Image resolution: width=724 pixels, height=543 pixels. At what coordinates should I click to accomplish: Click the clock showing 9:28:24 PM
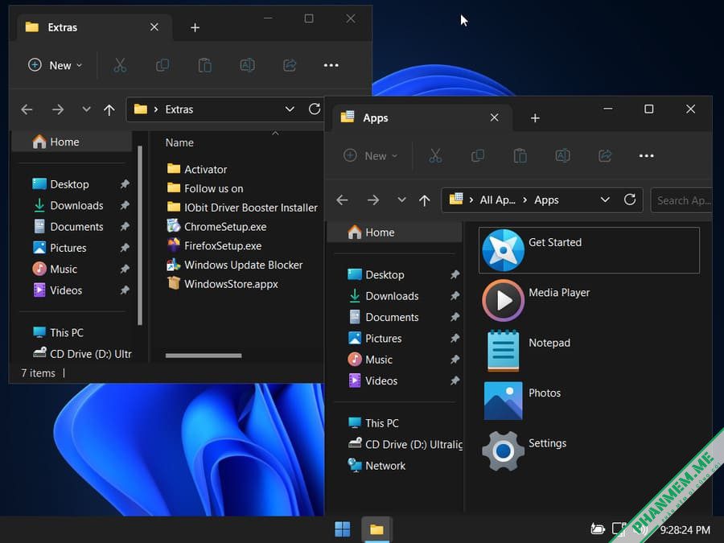[685, 529]
